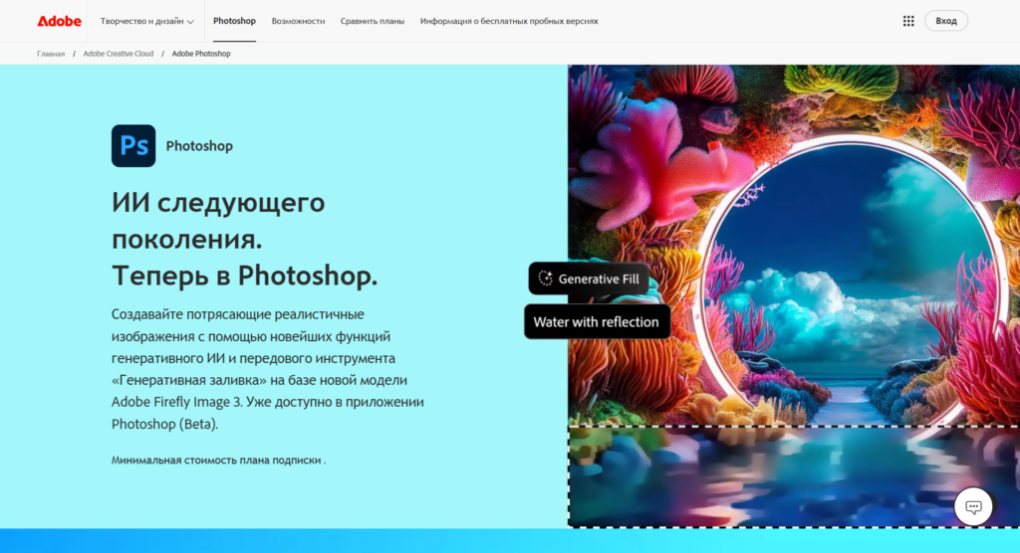This screenshot has width=1020, height=553.
Task: Open the Возможности nav item
Action: (x=298, y=21)
